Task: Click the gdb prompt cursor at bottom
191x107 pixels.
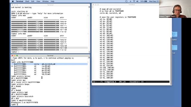Action: pos(18,104)
